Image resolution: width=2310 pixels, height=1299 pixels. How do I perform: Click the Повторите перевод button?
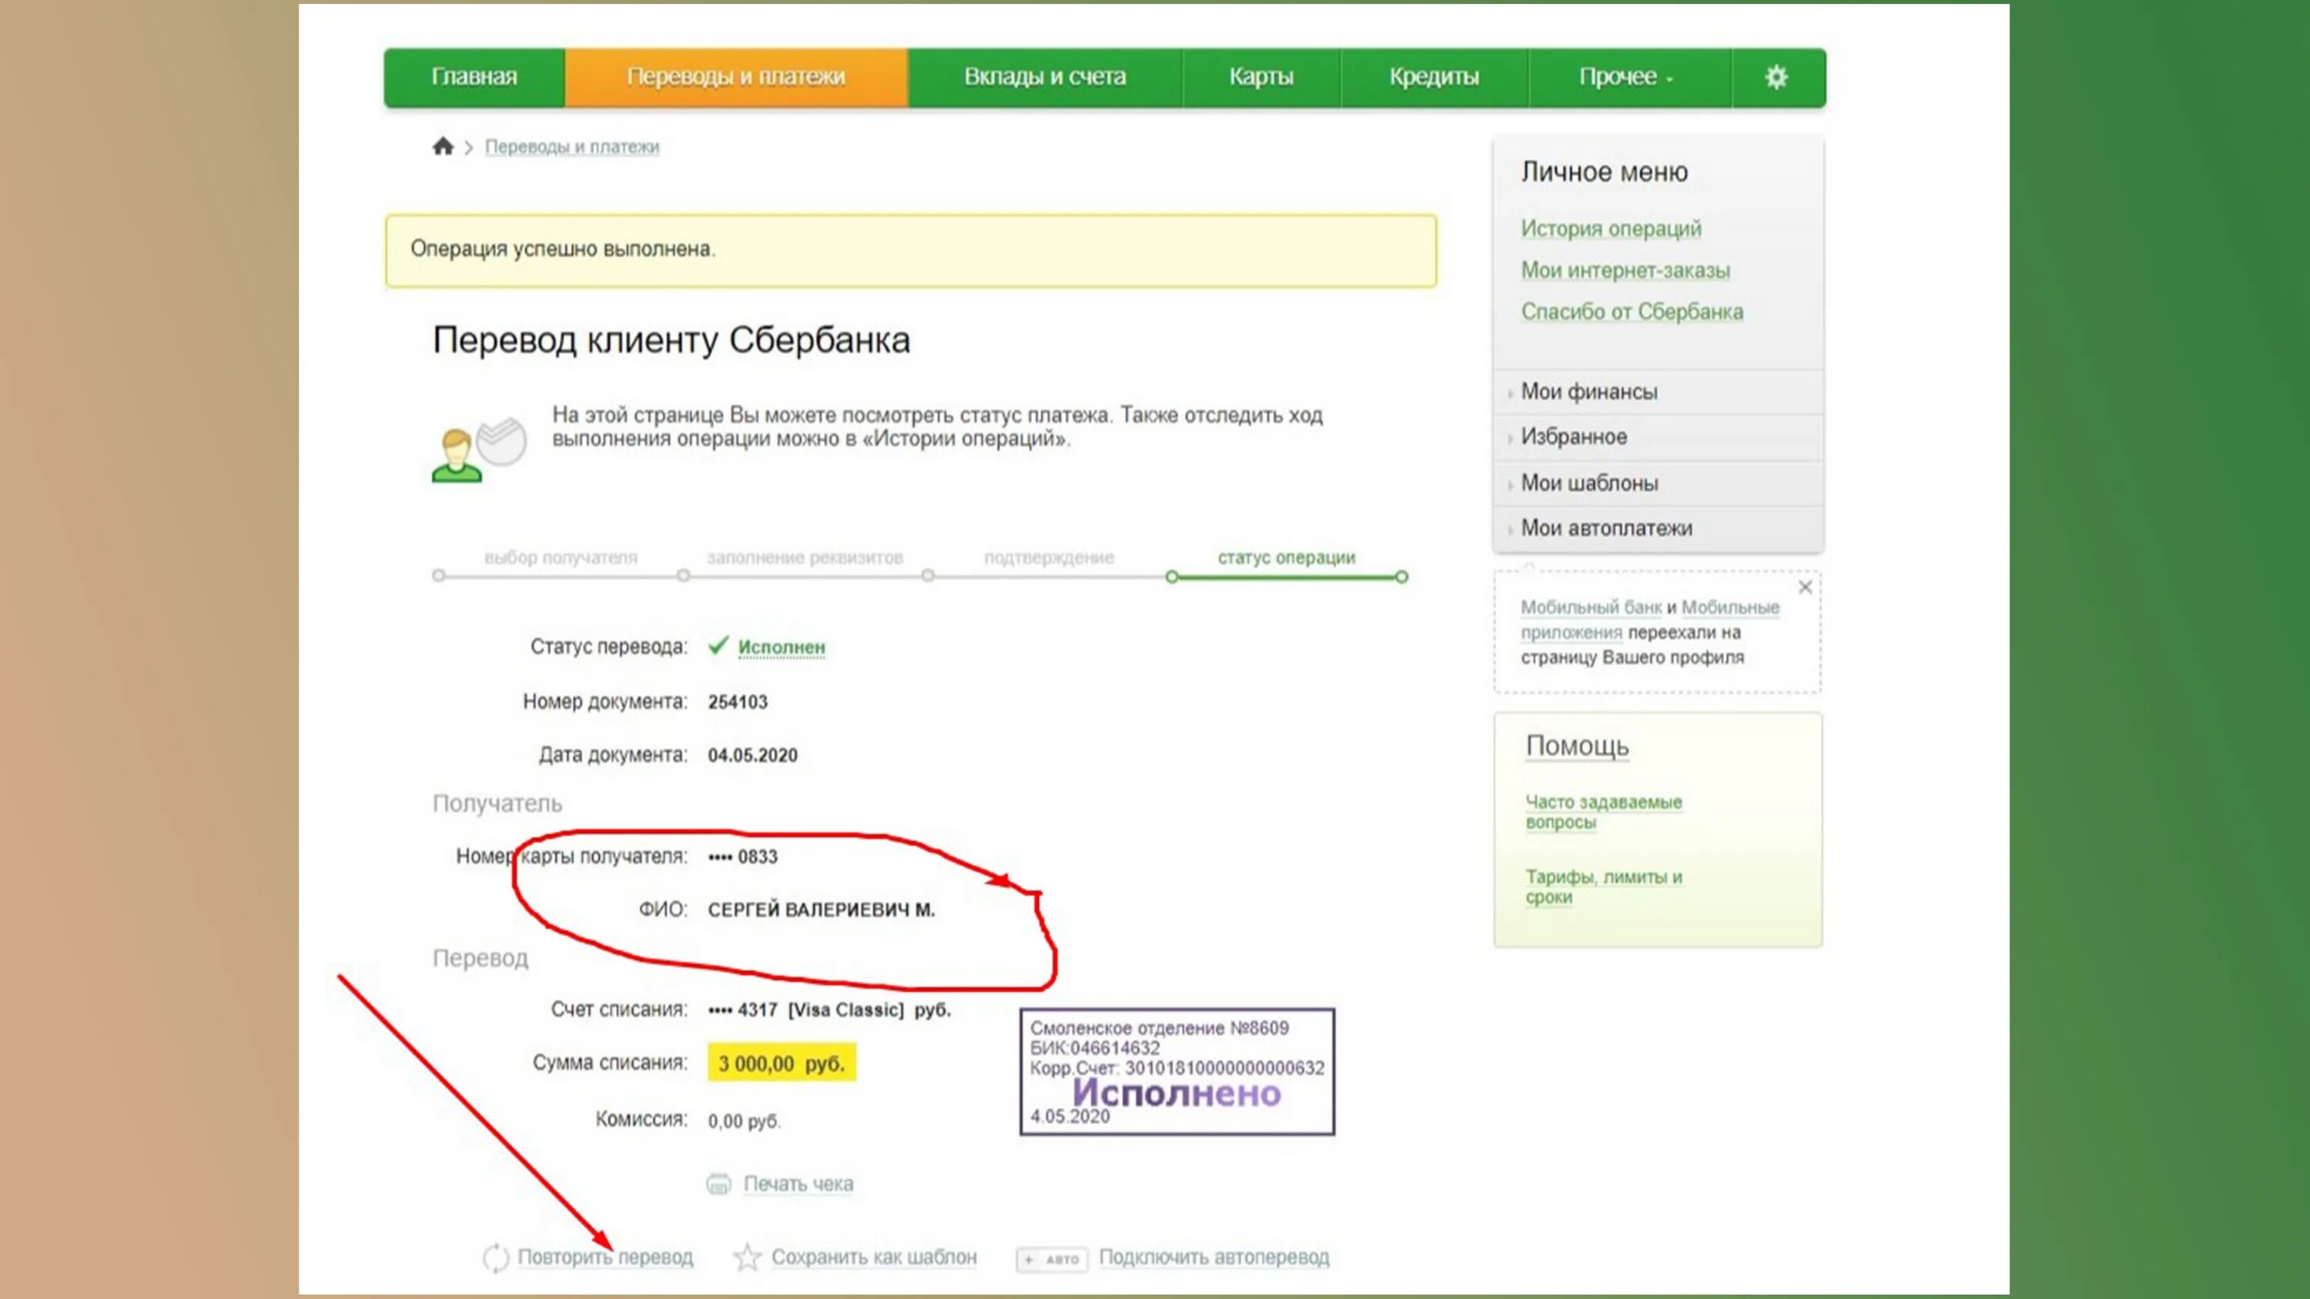click(x=588, y=1256)
